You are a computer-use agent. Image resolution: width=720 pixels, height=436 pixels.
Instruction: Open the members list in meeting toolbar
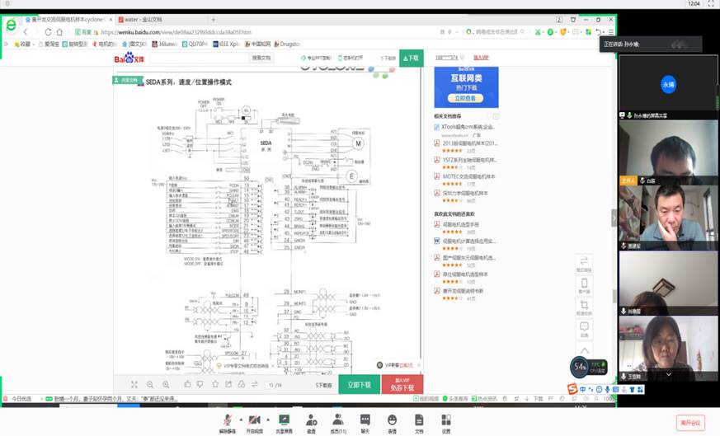point(338,420)
